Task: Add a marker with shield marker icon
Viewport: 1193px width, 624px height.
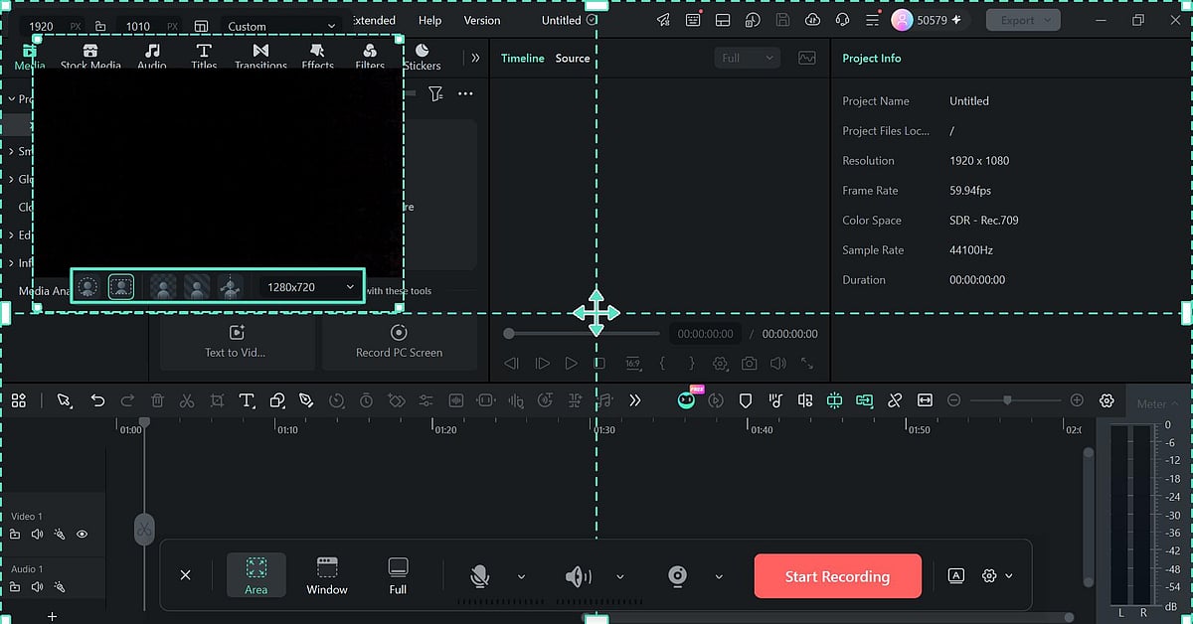Action: pyautogui.click(x=746, y=400)
